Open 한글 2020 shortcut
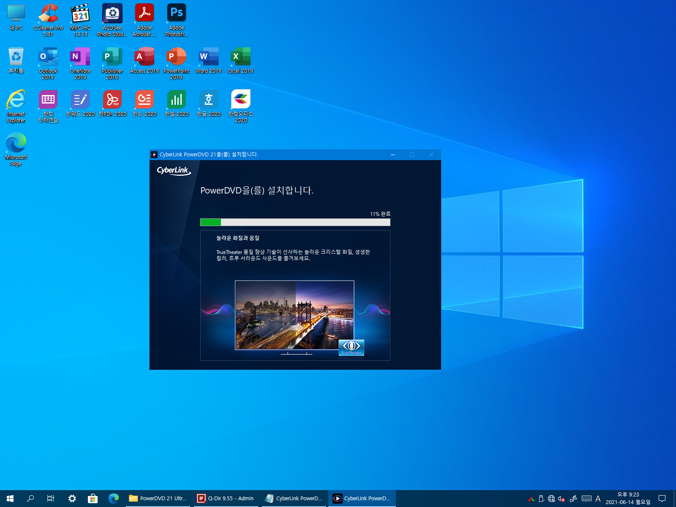 tap(209, 104)
